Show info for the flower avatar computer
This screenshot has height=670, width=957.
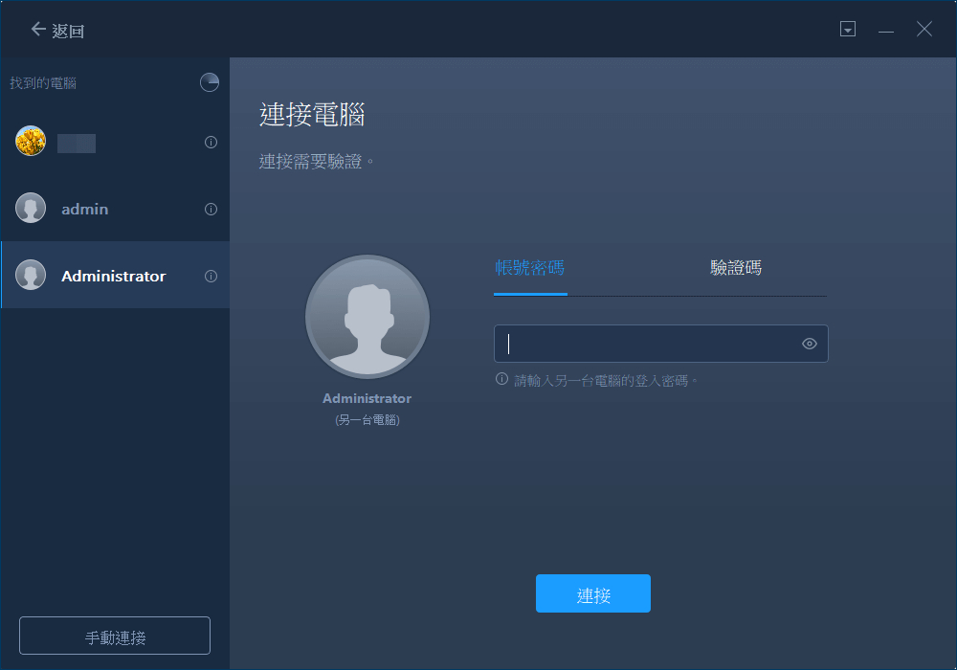pyautogui.click(x=211, y=143)
